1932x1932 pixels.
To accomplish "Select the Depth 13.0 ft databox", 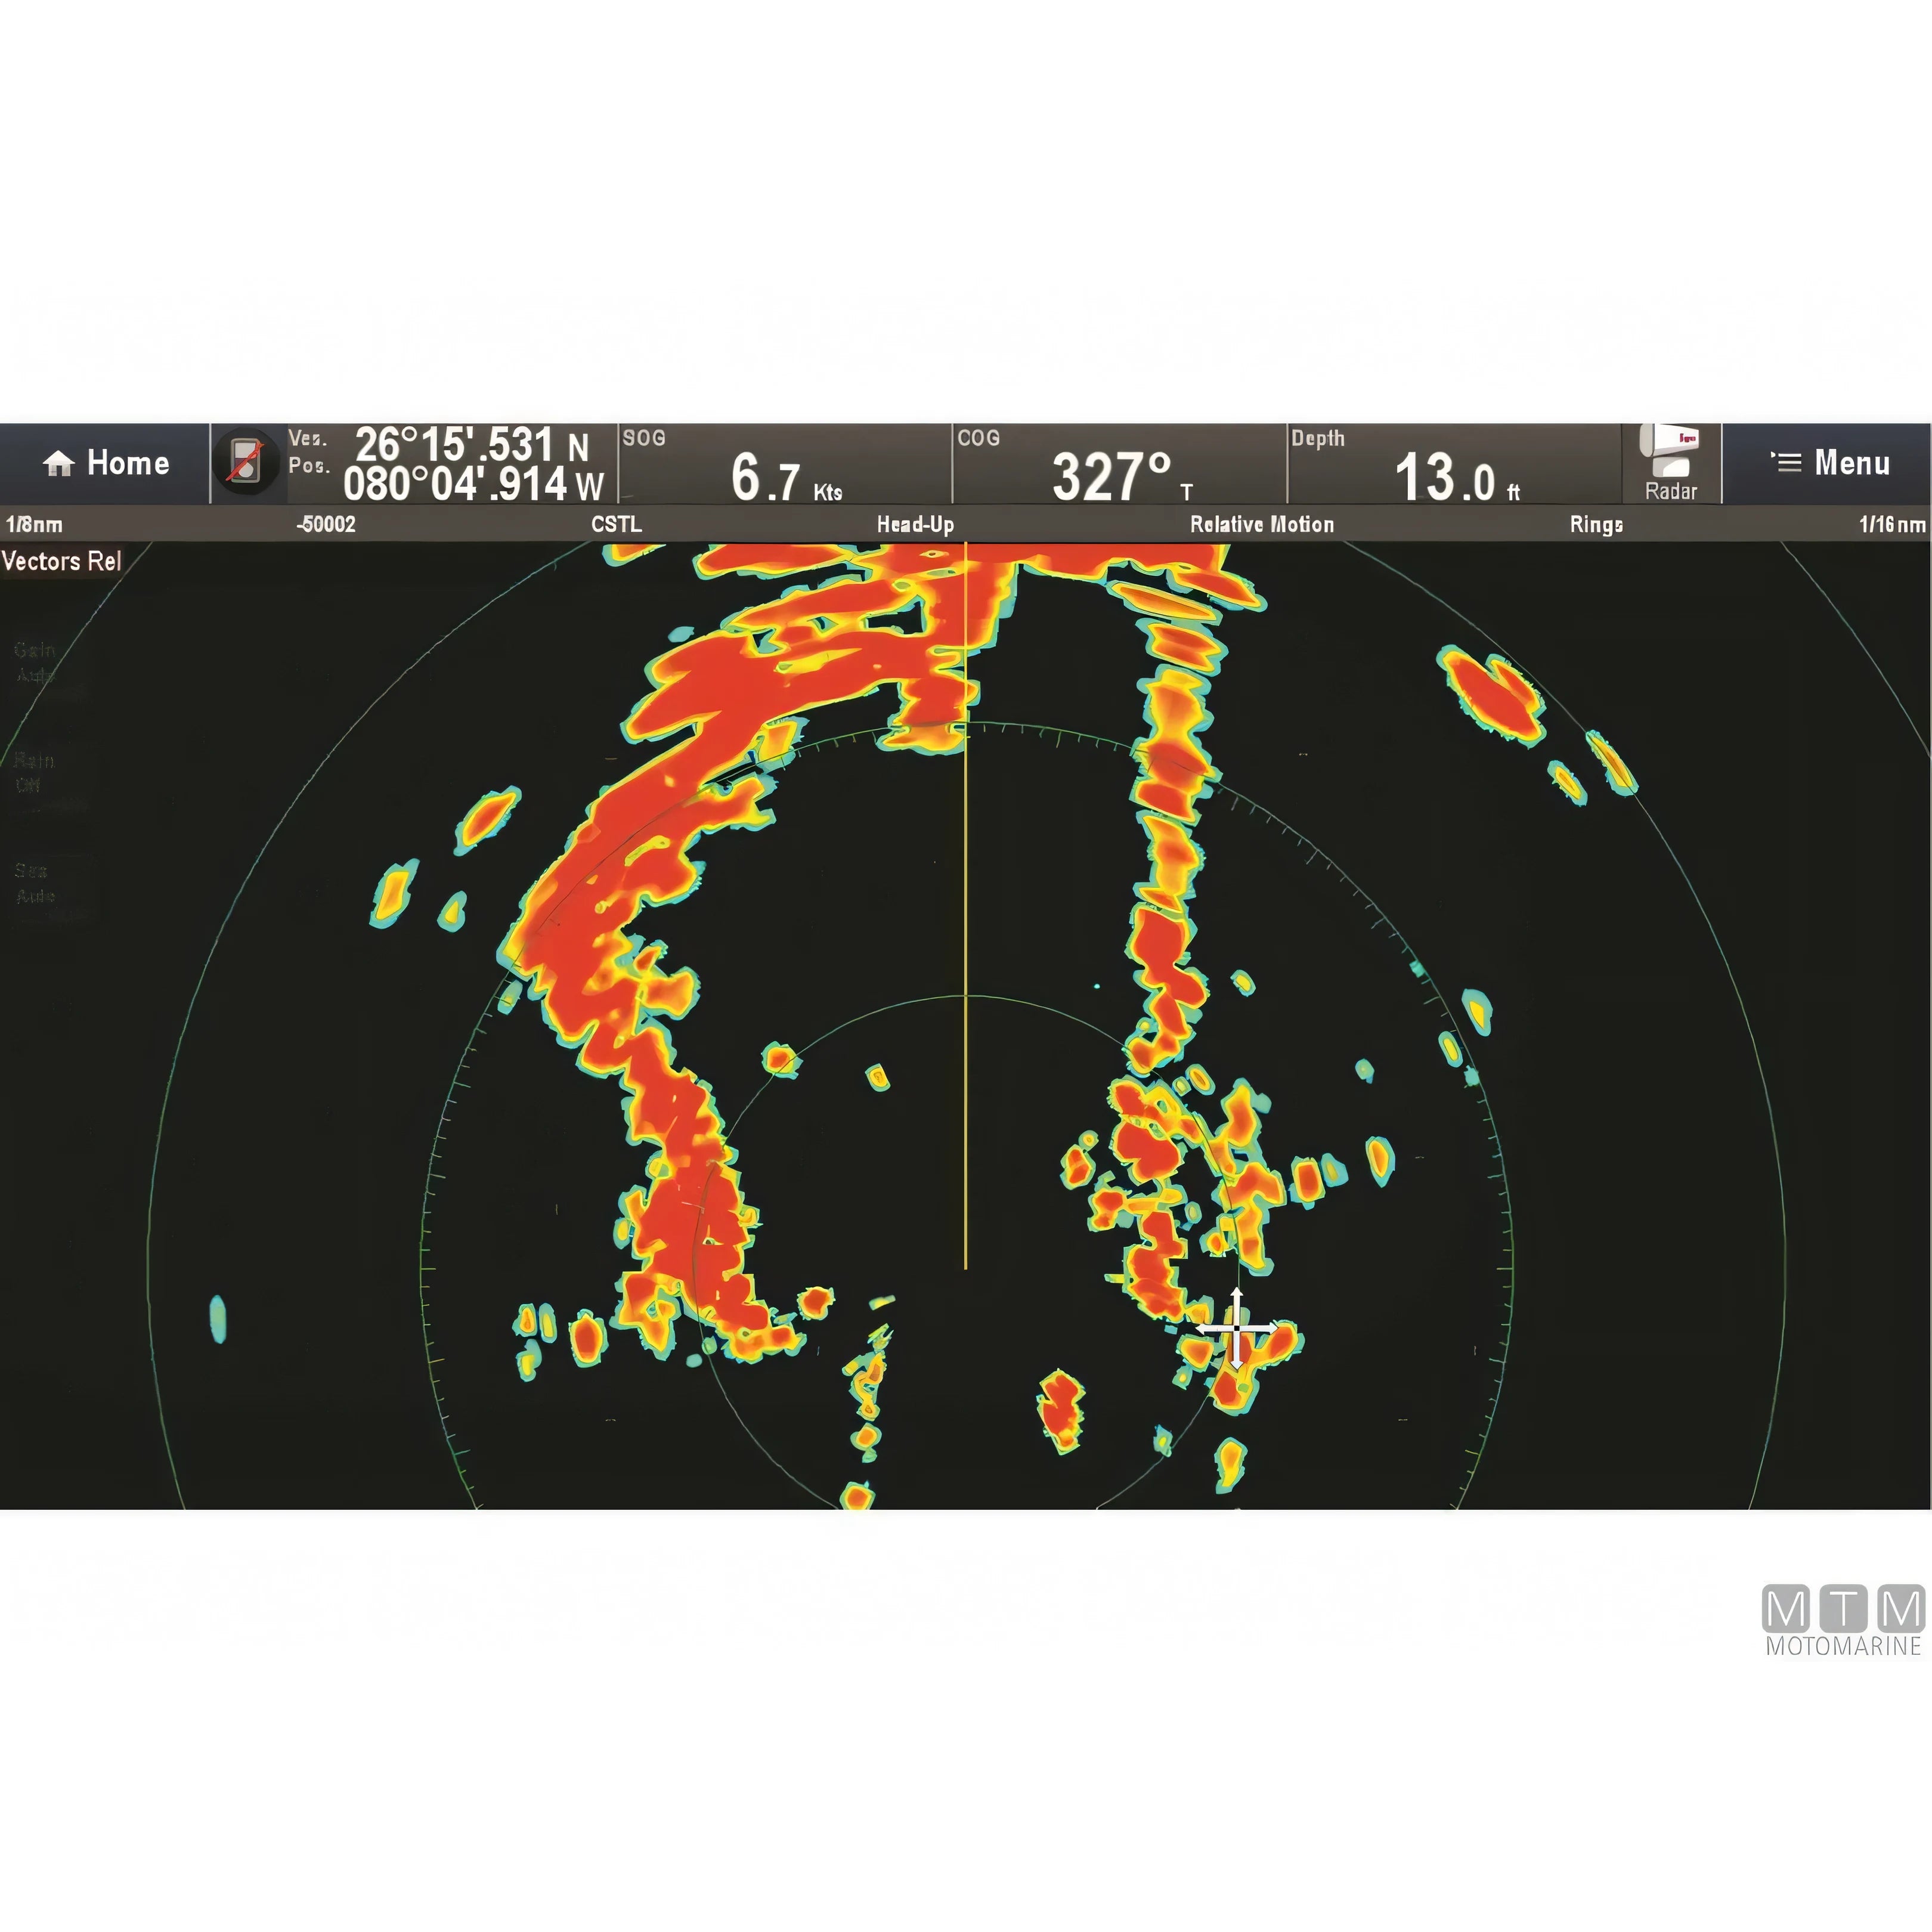I will pyautogui.click(x=1454, y=464).
